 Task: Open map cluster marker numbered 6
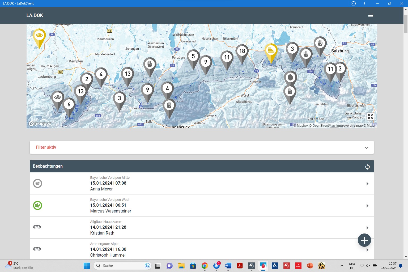(x=69, y=105)
